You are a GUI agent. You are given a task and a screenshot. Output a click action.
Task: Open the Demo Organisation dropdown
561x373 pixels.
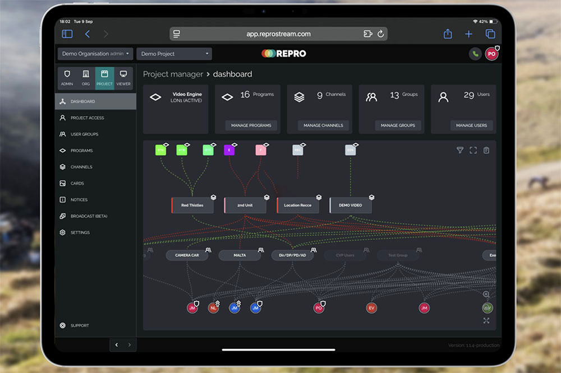(95, 54)
